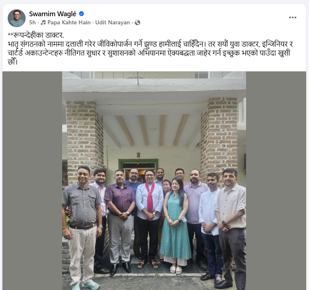The width and height of the screenshot is (309, 290).
Task: Open the three-dot post options menu
Action: [293, 17]
